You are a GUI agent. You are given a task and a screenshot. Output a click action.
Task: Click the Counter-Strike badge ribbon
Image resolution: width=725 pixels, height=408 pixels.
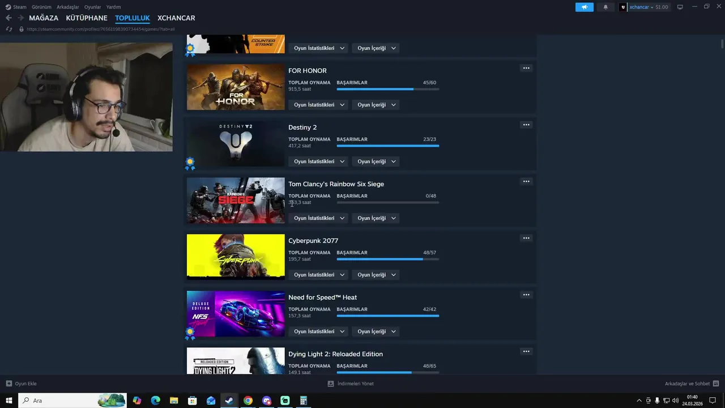(190, 50)
